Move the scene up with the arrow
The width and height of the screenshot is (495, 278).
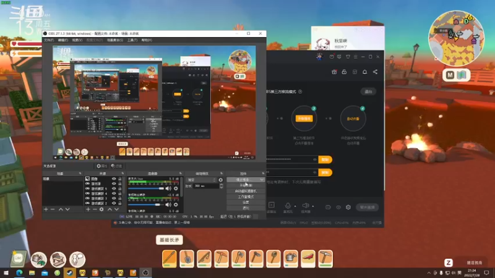pyautogui.click(x=61, y=209)
